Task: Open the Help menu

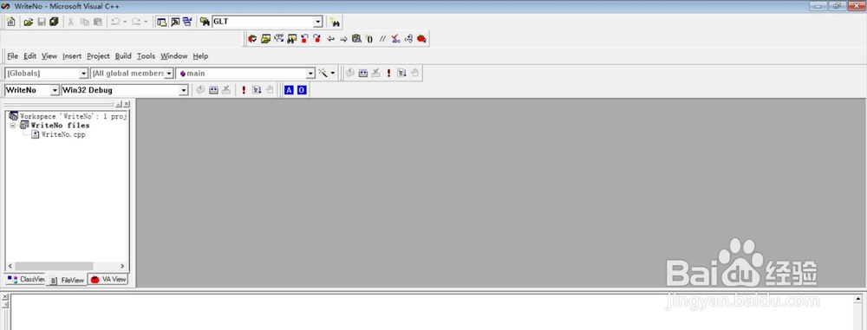Action: [x=200, y=55]
